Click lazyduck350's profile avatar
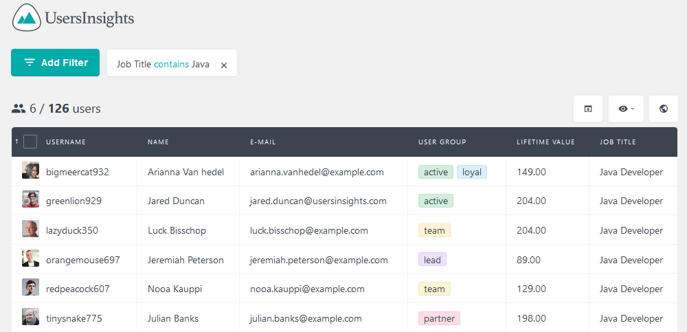 tap(31, 229)
